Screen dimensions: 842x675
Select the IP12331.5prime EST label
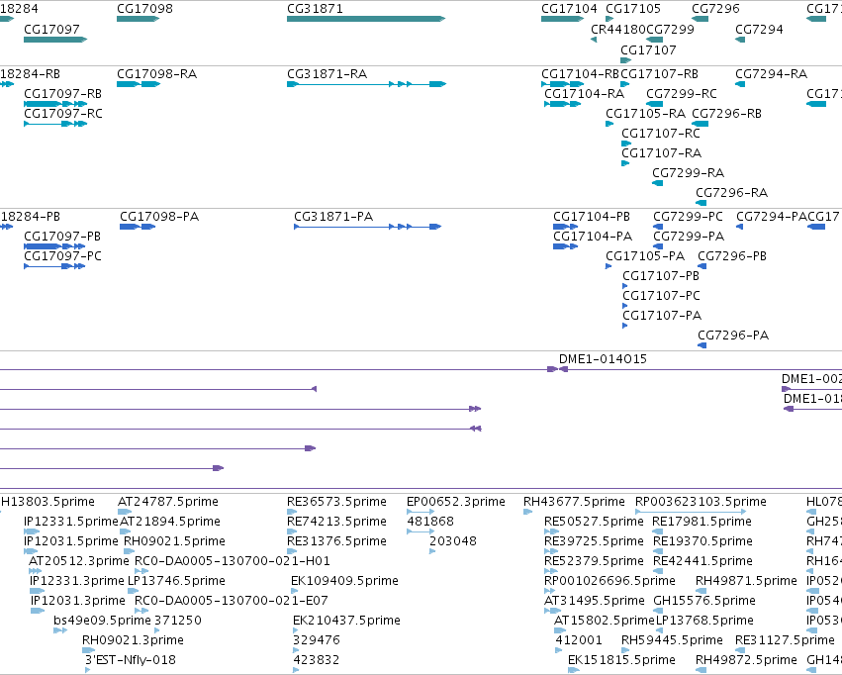(71, 522)
